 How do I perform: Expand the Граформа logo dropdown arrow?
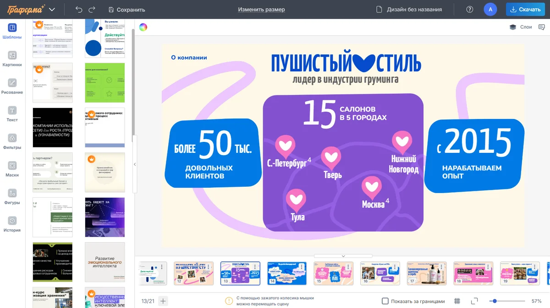[52, 10]
